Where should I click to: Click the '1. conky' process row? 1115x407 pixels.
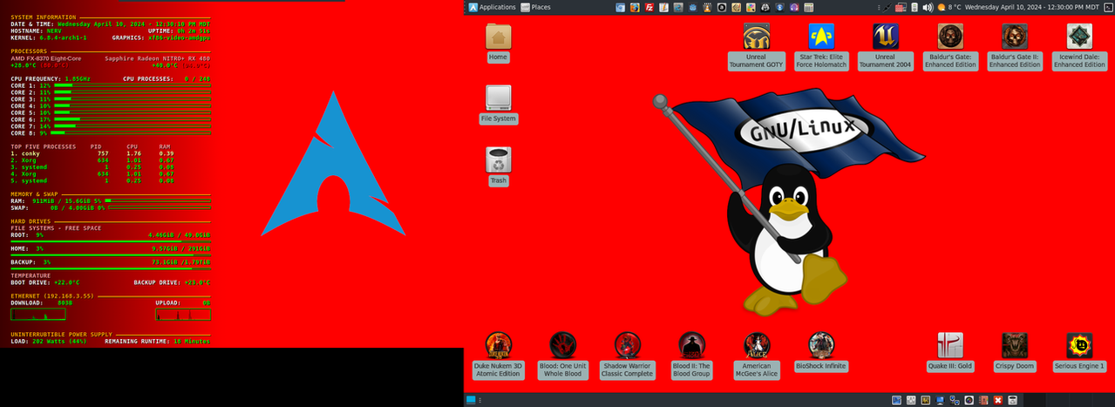tap(92, 153)
